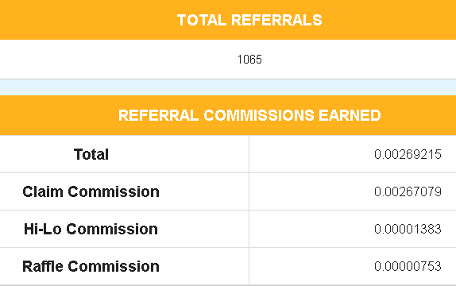456x286 pixels.
Task: Click the word EARNED in orange banner
Action: click(x=350, y=115)
